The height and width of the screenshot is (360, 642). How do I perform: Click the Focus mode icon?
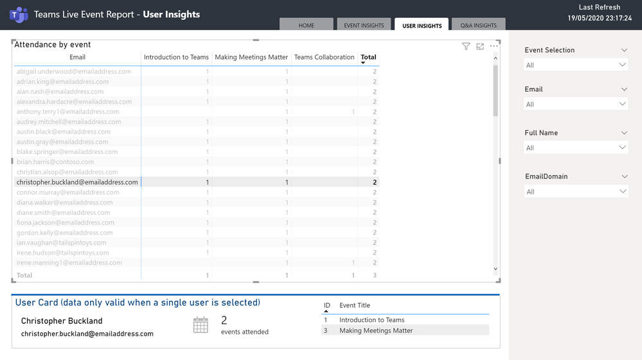pos(480,46)
